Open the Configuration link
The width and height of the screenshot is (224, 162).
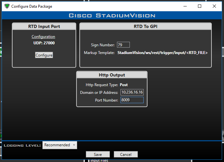43,37
